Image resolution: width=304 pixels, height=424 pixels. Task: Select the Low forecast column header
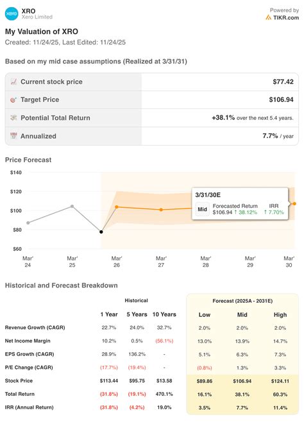[x=205, y=315]
